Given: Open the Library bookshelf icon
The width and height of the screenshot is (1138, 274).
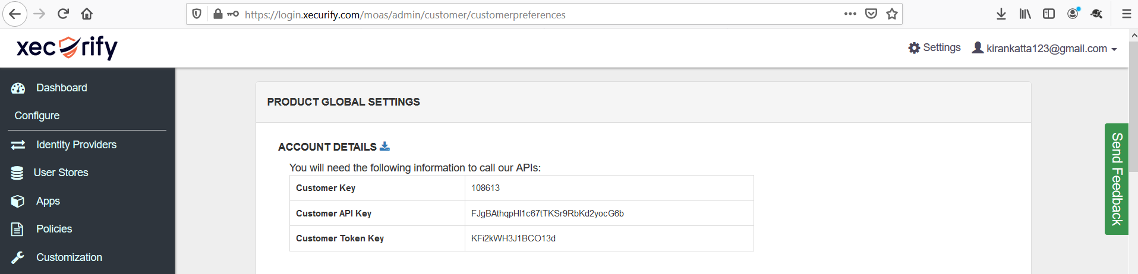Looking at the screenshot, I should click(1025, 14).
